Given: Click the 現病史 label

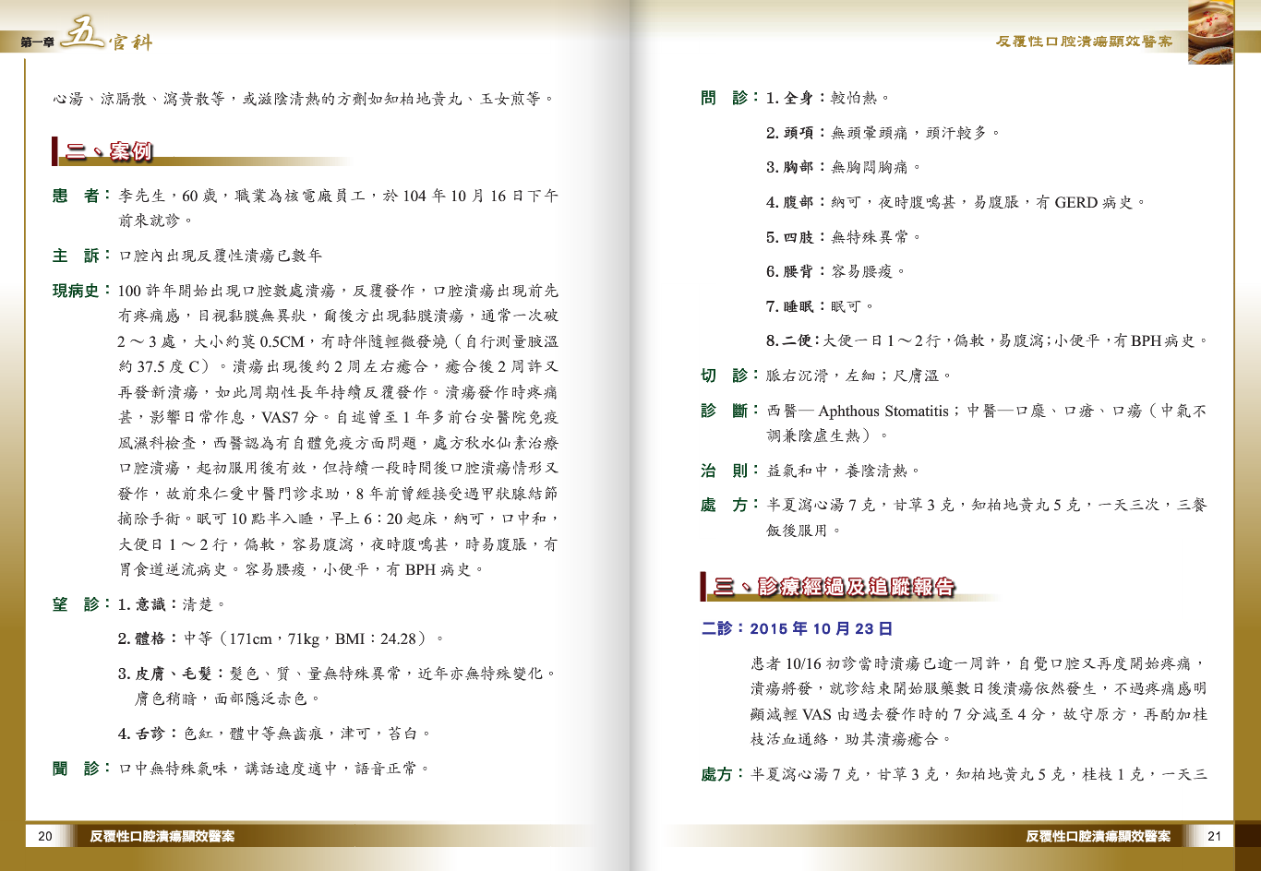Looking at the screenshot, I should [76, 291].
